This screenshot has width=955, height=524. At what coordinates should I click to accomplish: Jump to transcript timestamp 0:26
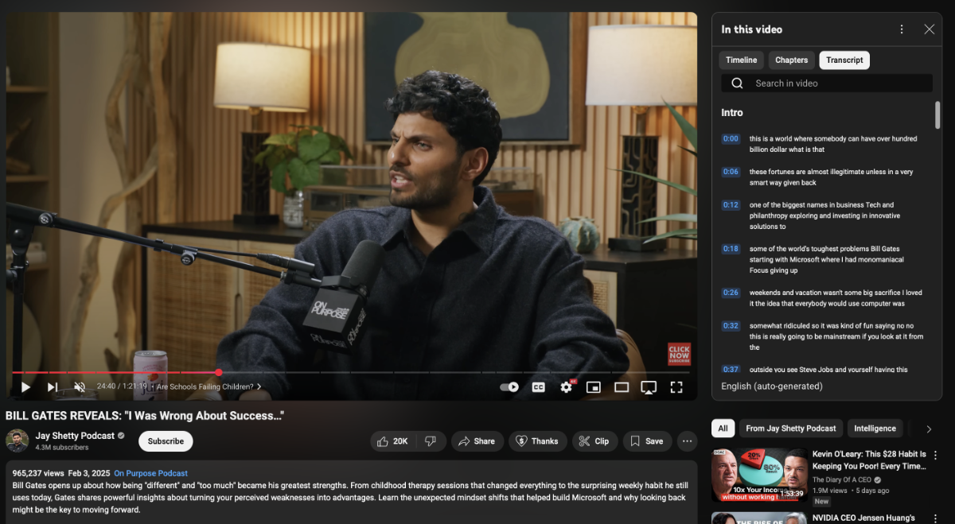tap(731, 293)
